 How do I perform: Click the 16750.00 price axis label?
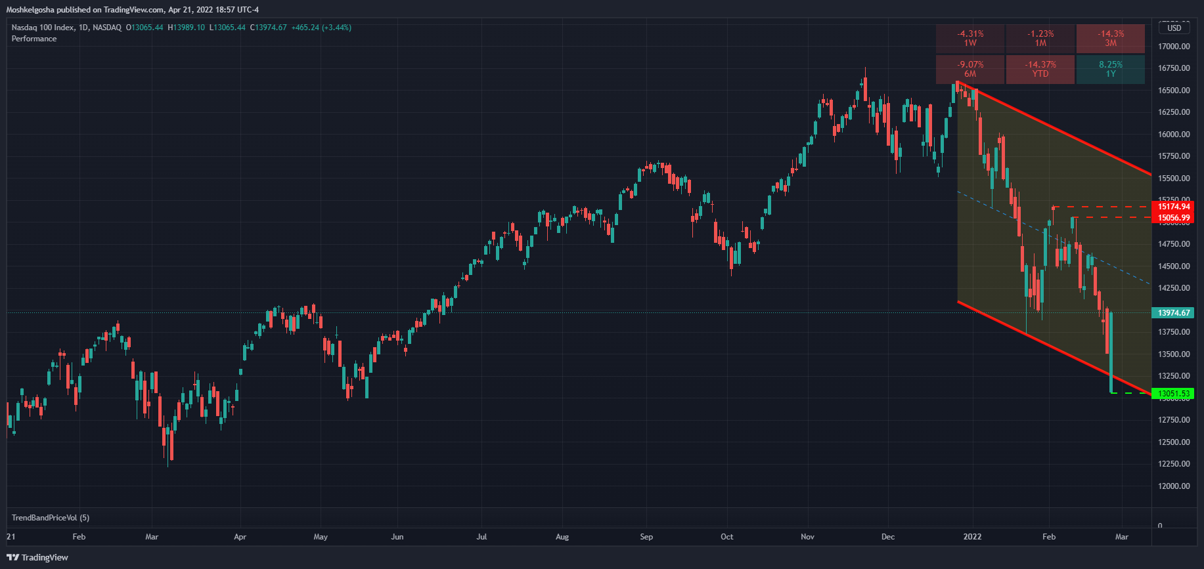pos(1174,68)
